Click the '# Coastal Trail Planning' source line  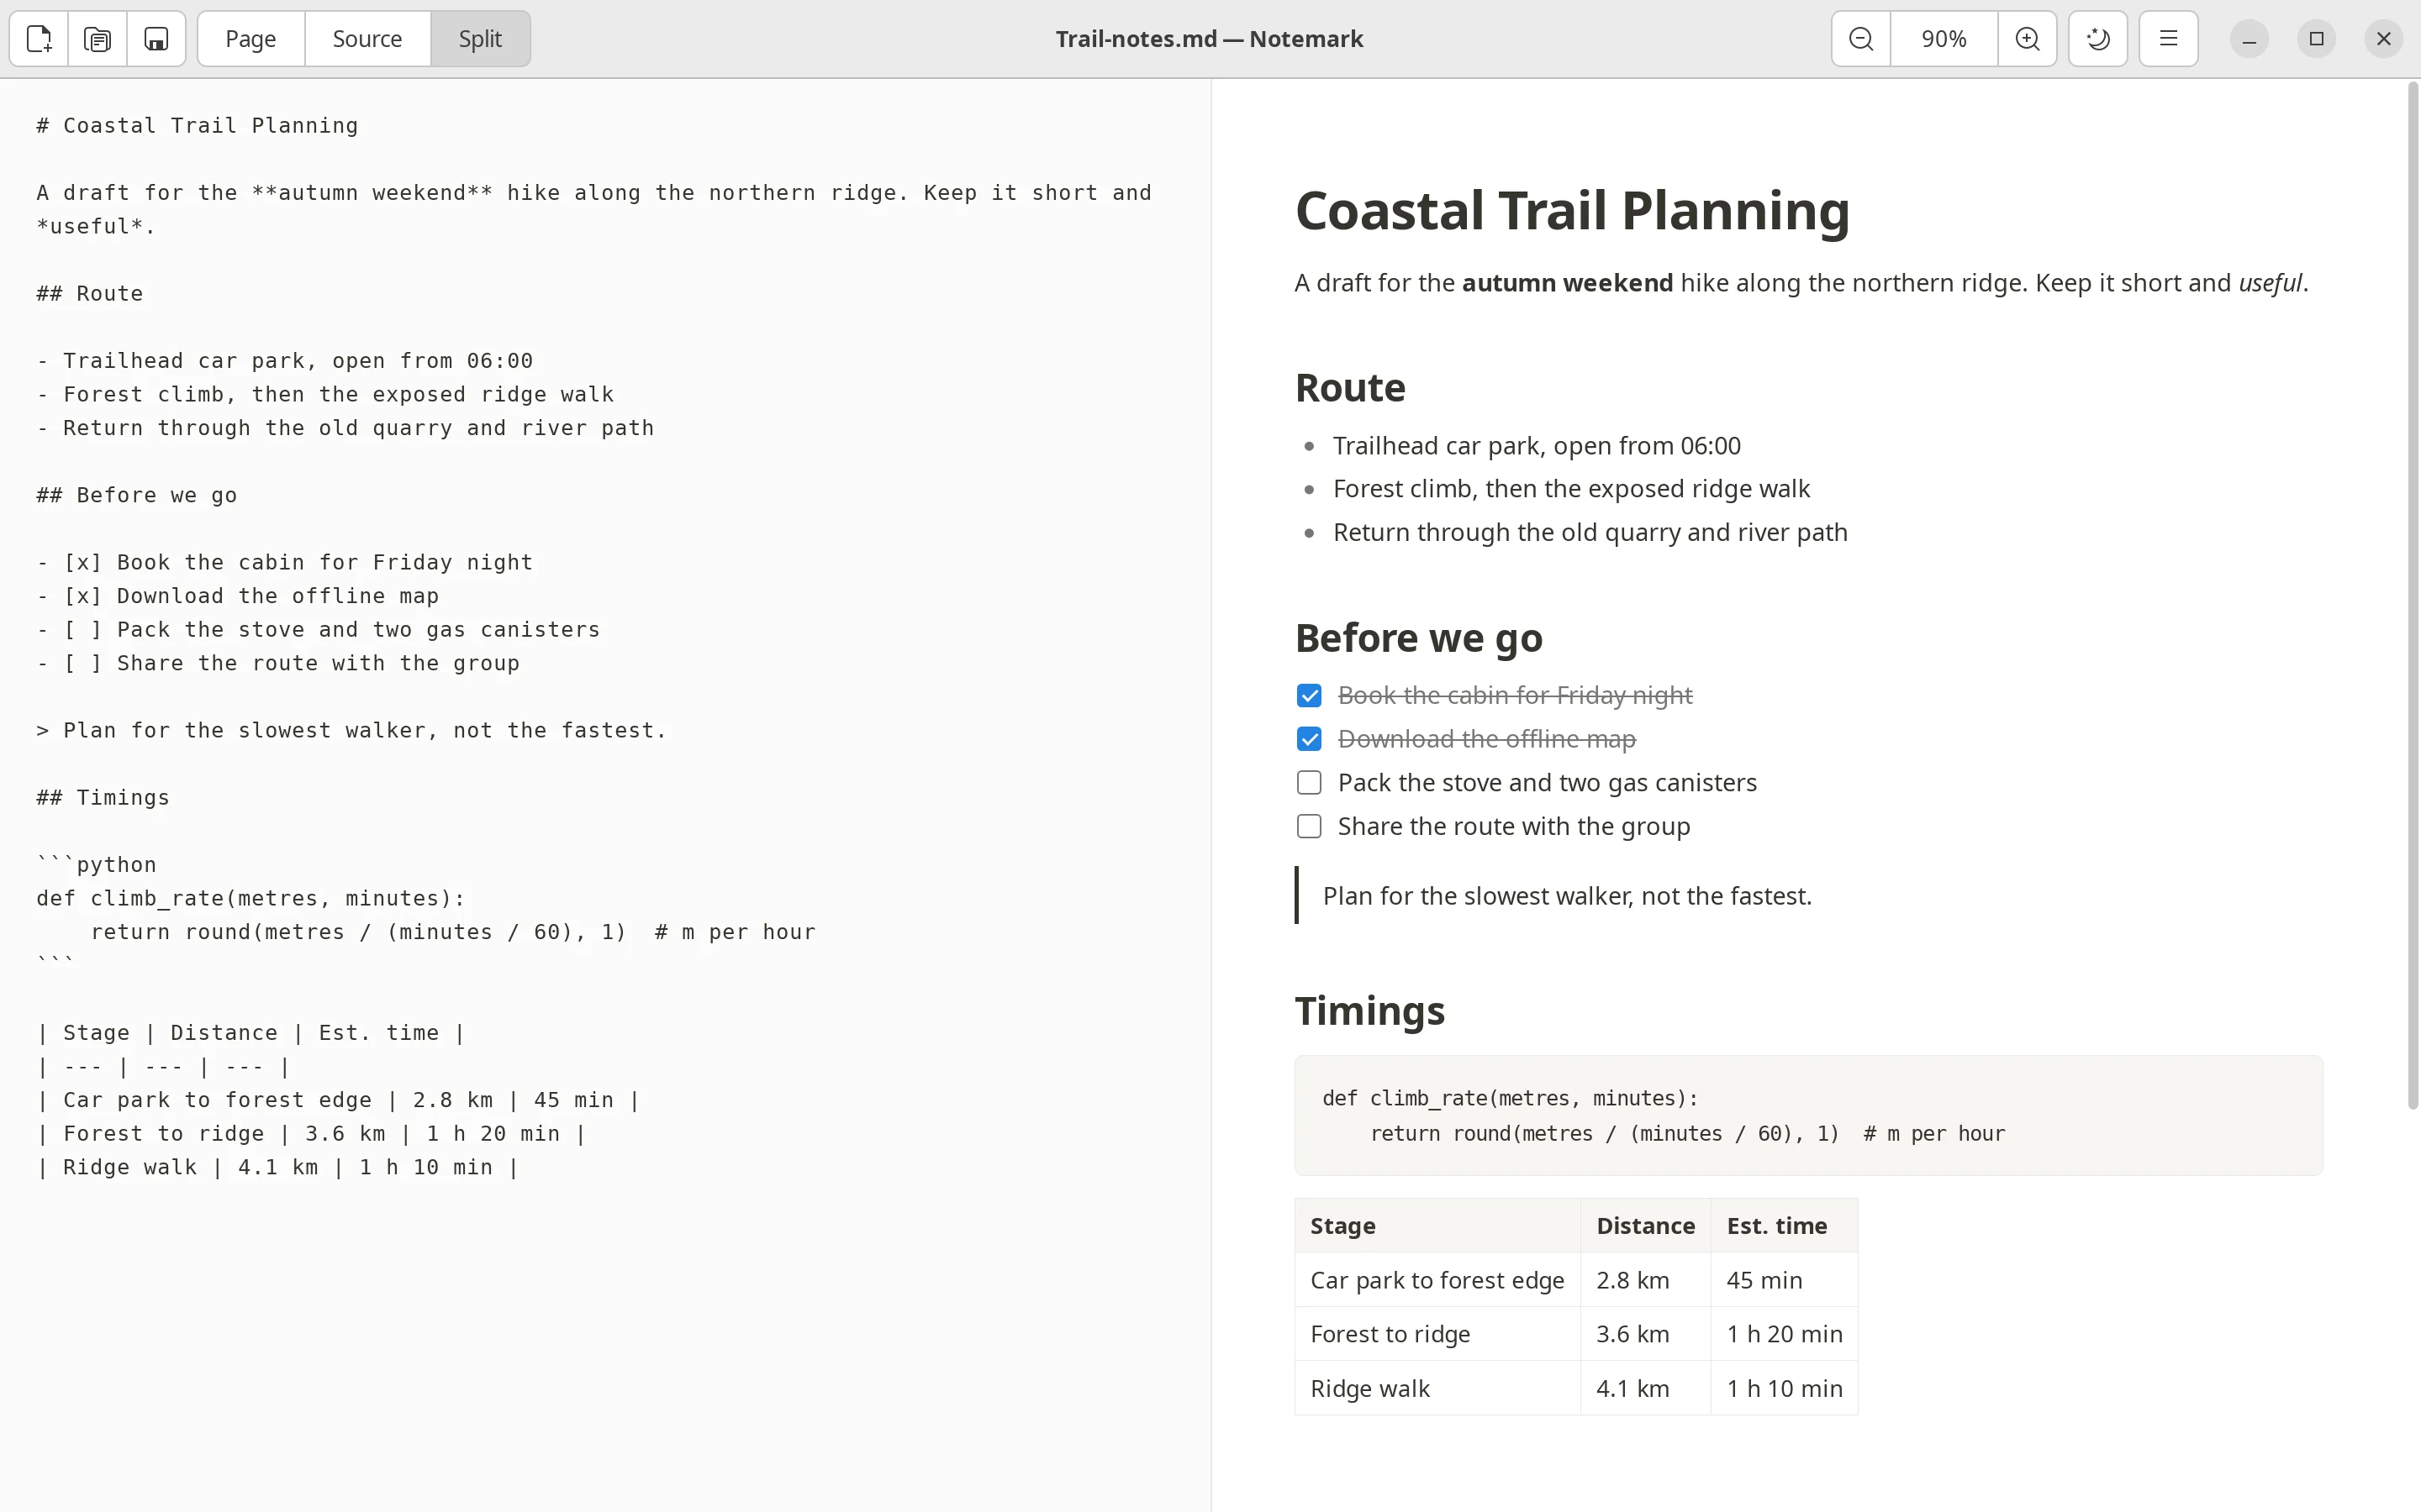click(x=197, y=126)
